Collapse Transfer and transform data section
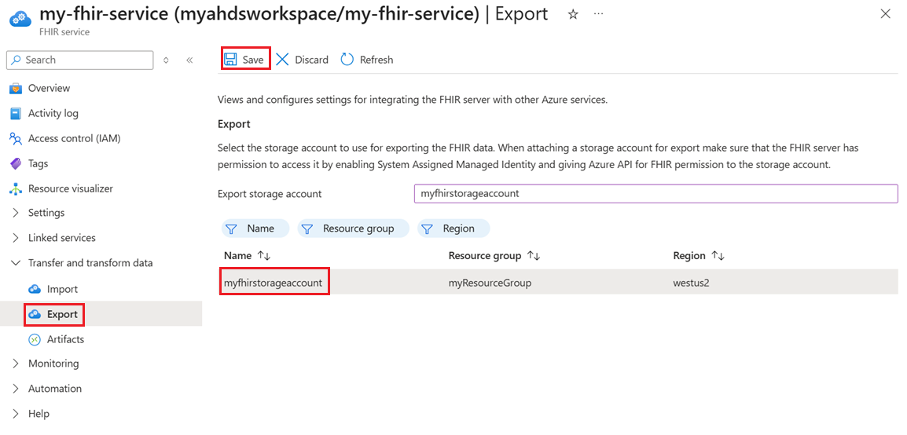 click(x=16, y=263)
